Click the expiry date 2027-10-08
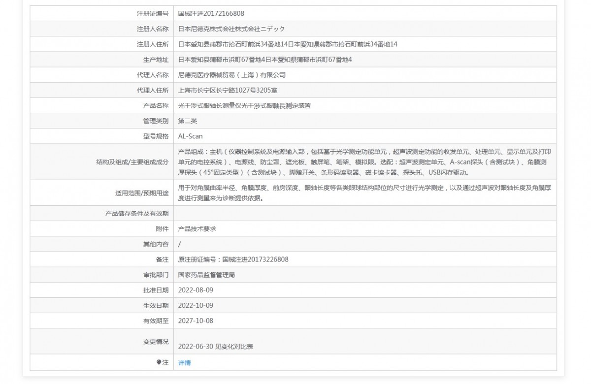This screenshot has height=384, width=591. (196, 320)
